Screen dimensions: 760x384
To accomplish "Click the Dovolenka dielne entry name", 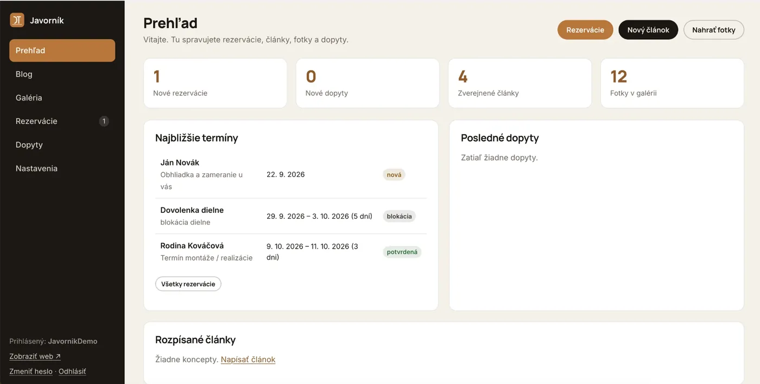I will (x=192, y=210).
